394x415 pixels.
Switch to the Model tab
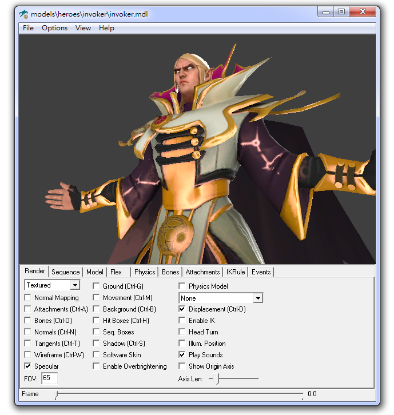point(95,272)
